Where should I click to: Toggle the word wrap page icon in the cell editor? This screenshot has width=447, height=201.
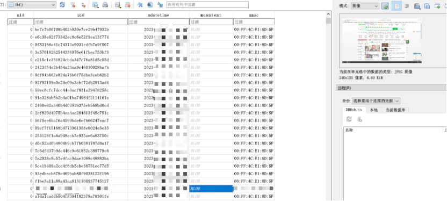pyautogui.click(x=396, y=6)
